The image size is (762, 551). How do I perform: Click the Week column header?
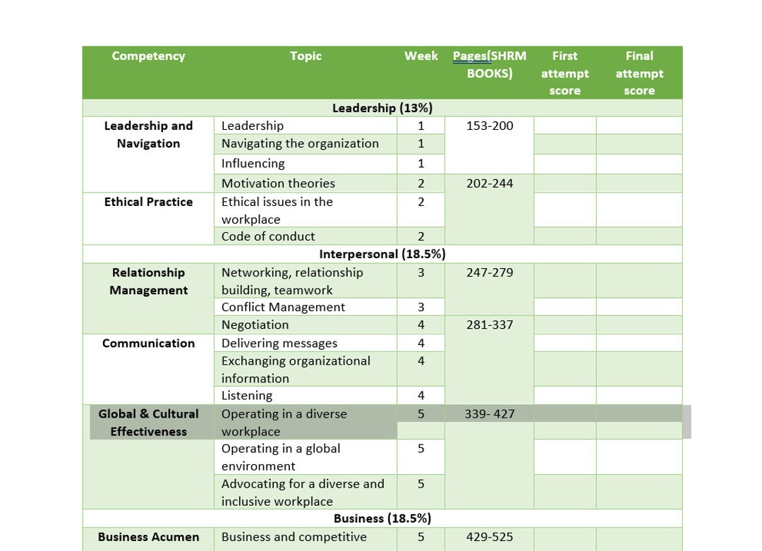click(x=421, y=56)
